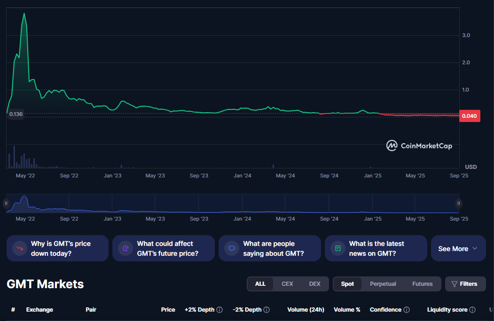Screen dimensions: 494x321
Task: Click the Sep '23 label on main chart axis
Action: click(199, 176)
